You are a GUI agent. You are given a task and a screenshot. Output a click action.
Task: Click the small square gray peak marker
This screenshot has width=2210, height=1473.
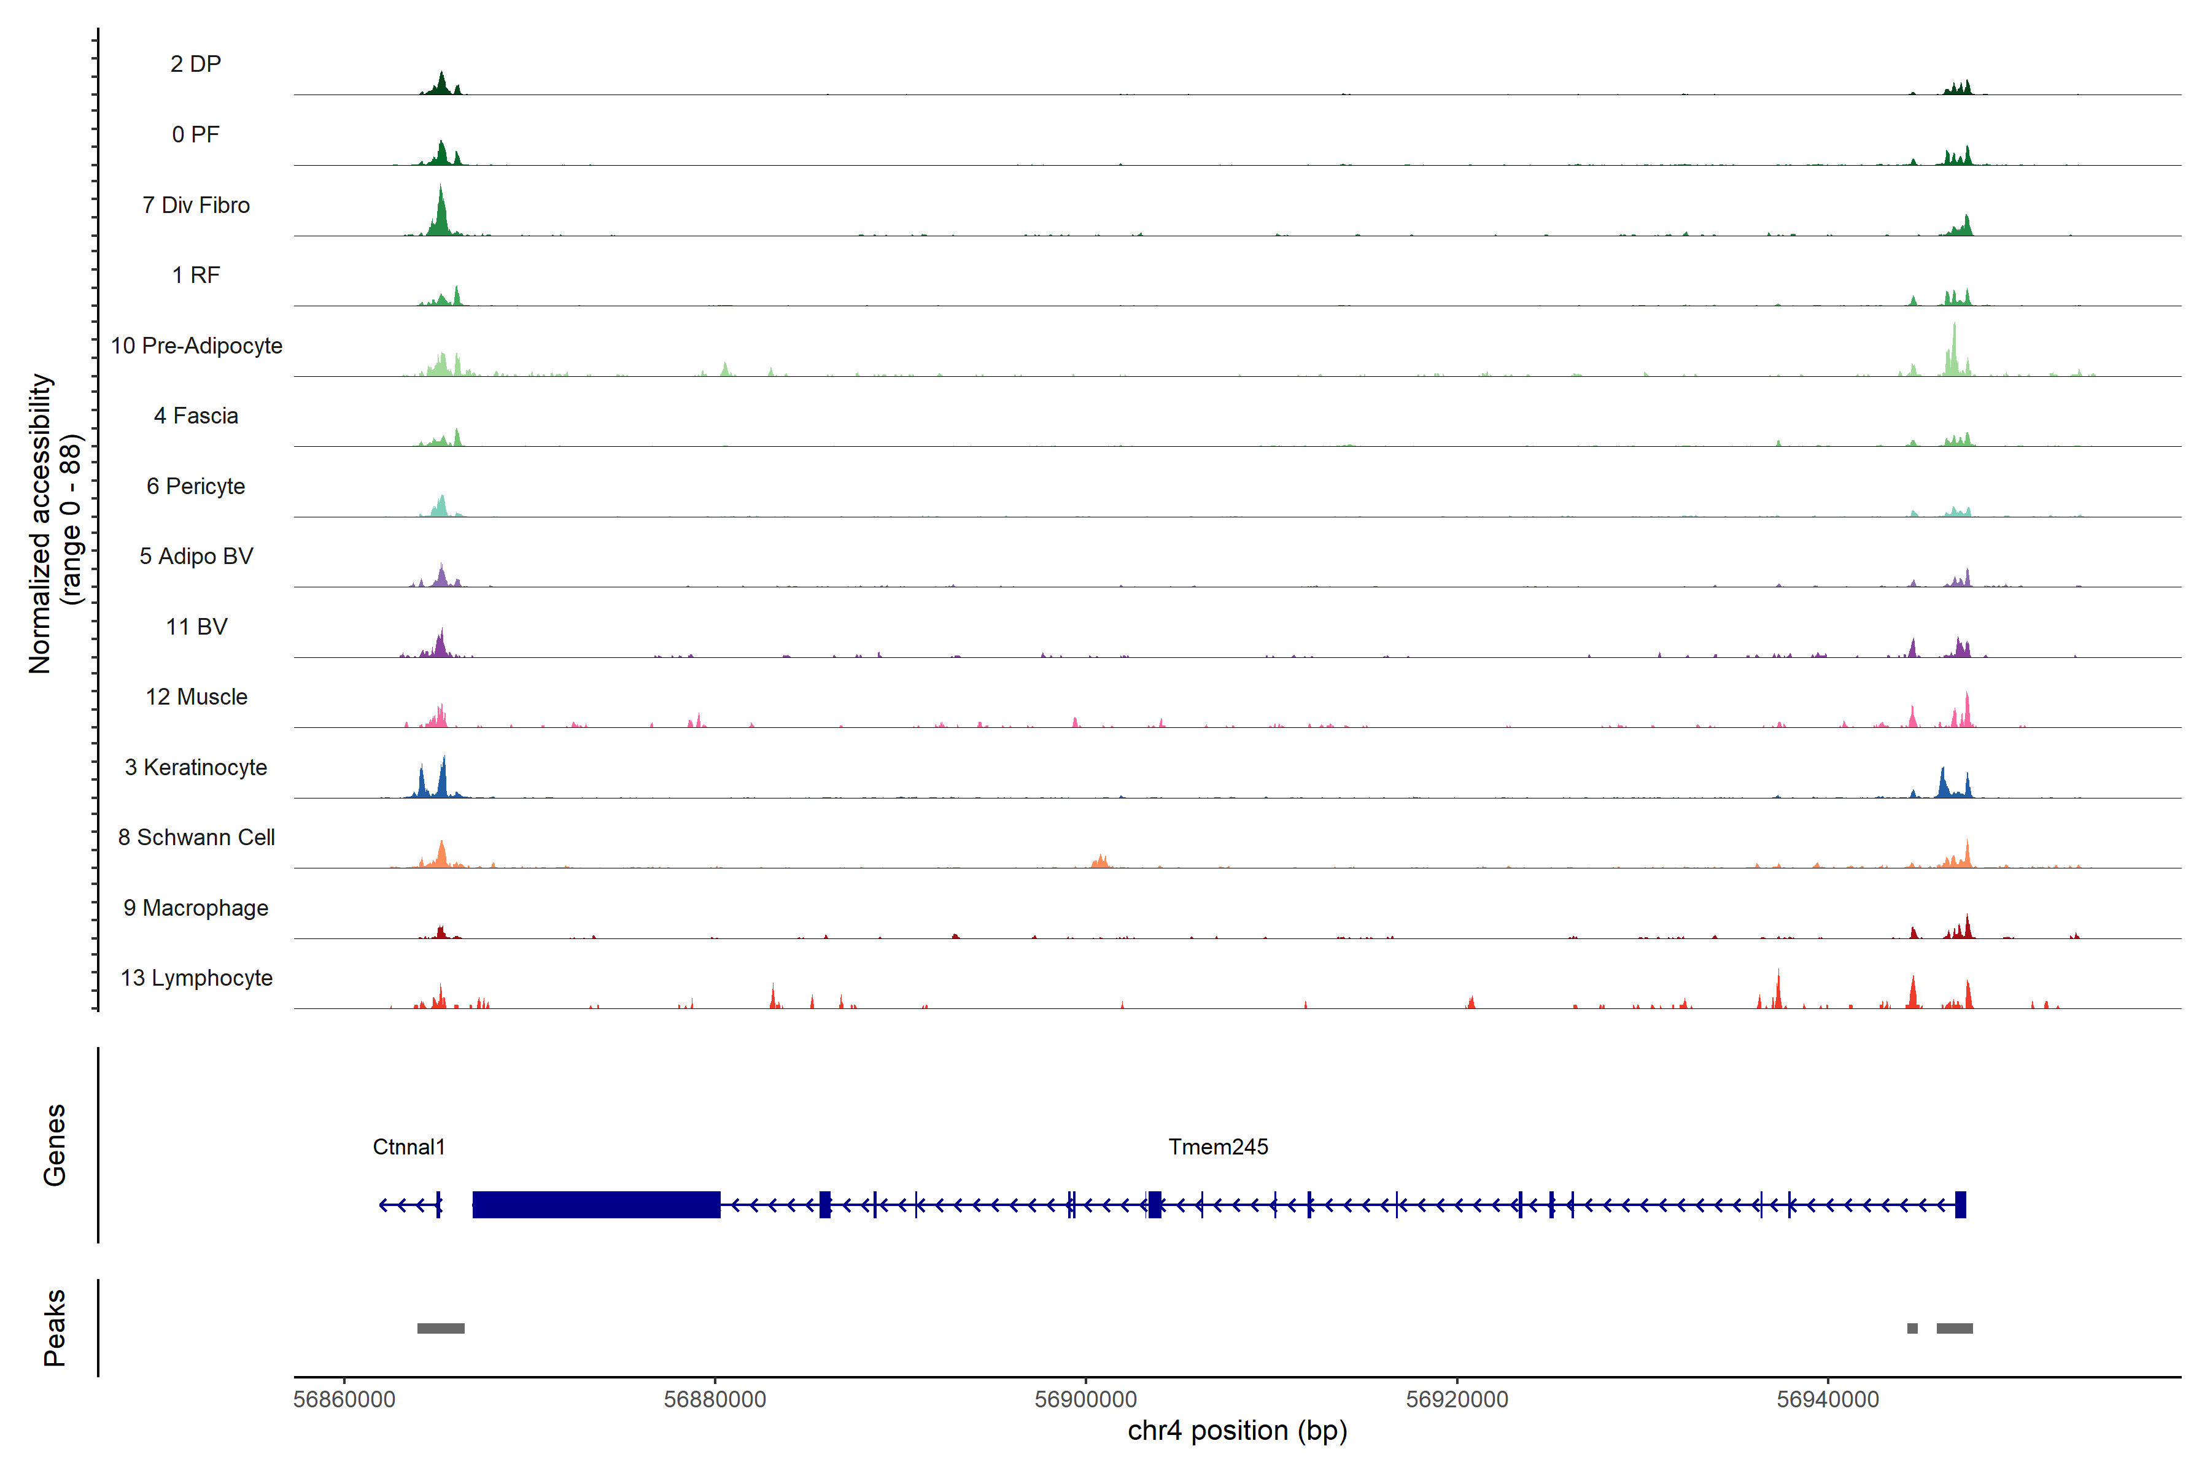1912,1328
